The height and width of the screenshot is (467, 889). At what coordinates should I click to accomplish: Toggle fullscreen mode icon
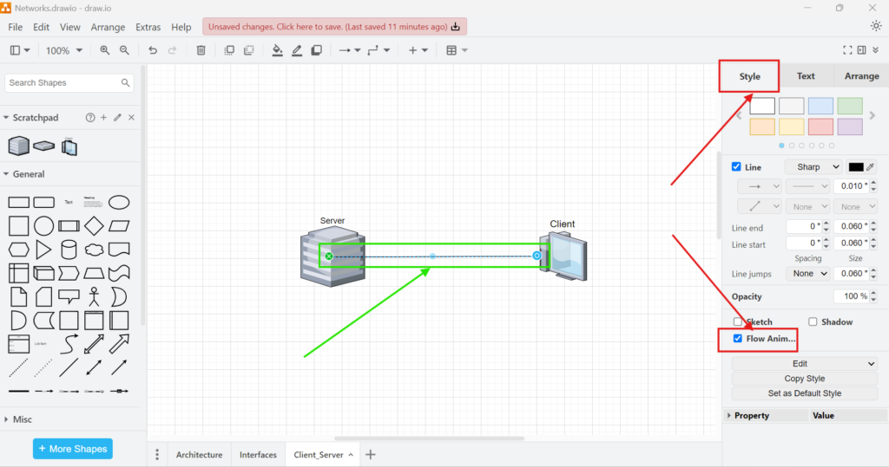(848, 50)
